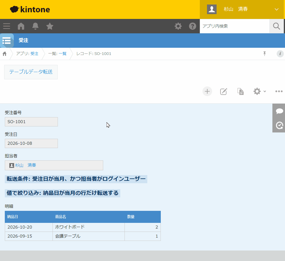Click the 受注番号 field SO-1001

click(31, 122)
